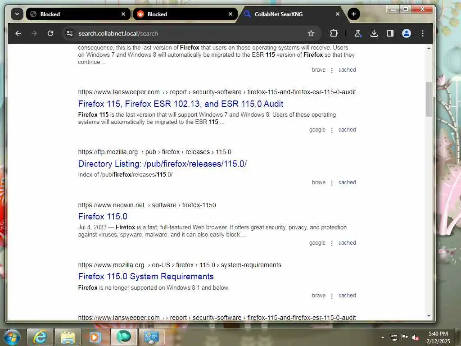Open the Firefox 115.0 neowin result

pyautogui.click(x=103, y=217)
